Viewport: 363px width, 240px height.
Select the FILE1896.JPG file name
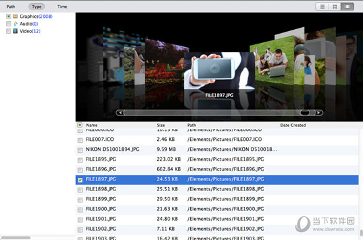click(101, 169)
